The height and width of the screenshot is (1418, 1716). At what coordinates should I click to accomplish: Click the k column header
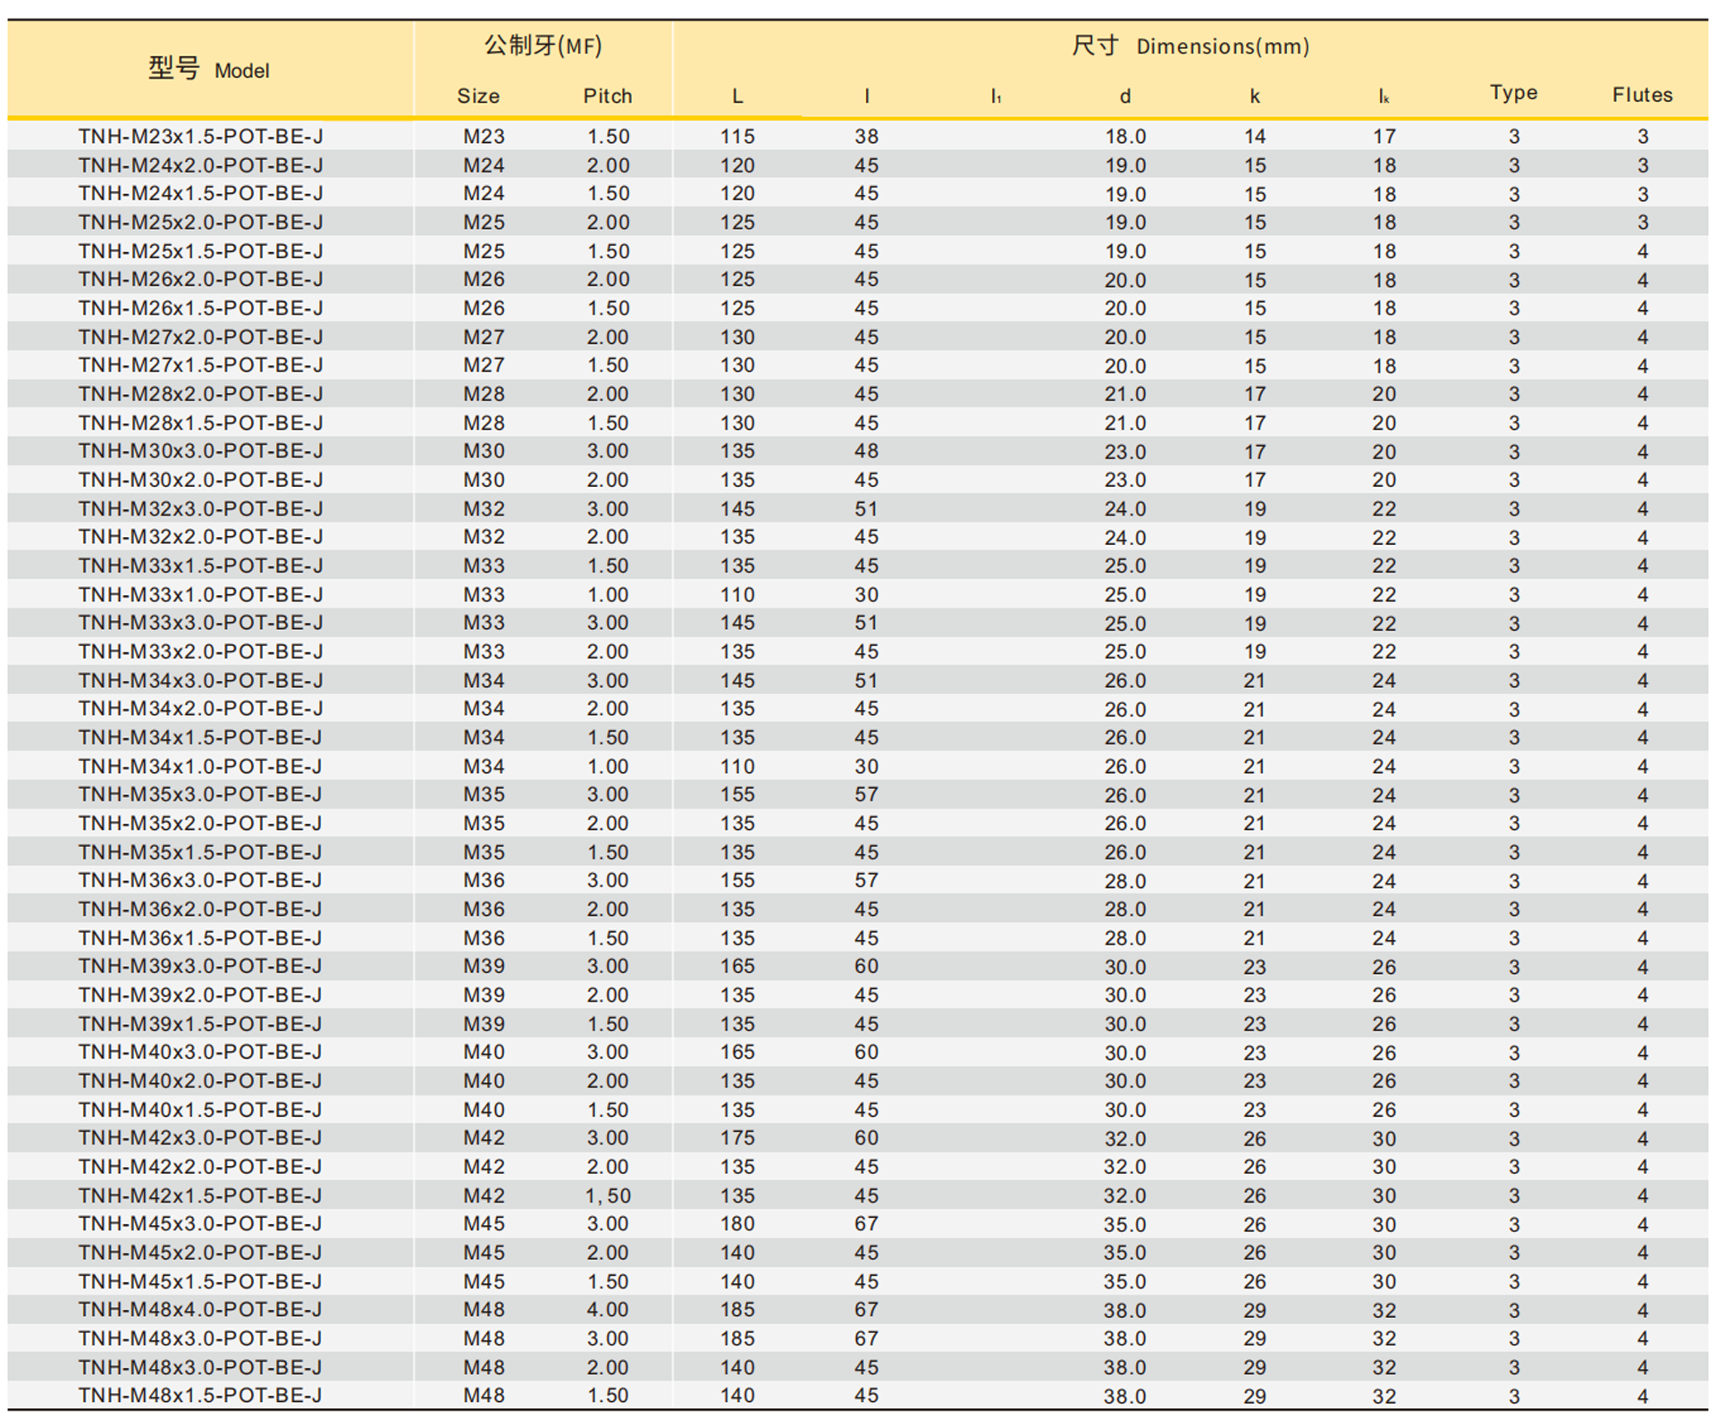coord(1254,96)
